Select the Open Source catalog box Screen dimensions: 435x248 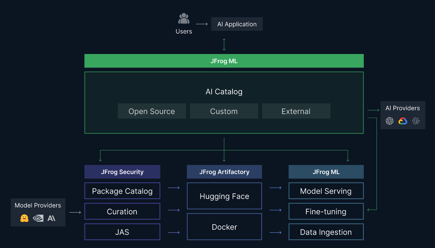(152, 111)
